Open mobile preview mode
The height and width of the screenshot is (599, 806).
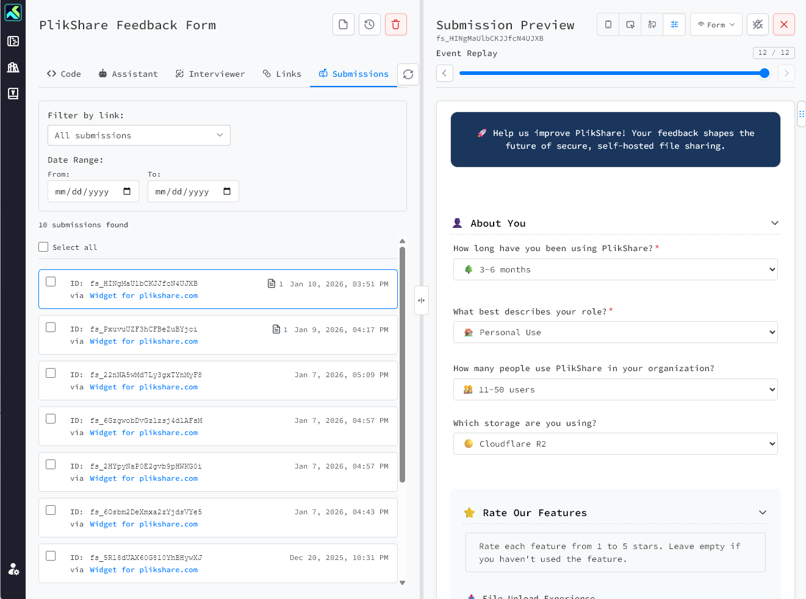608,24
